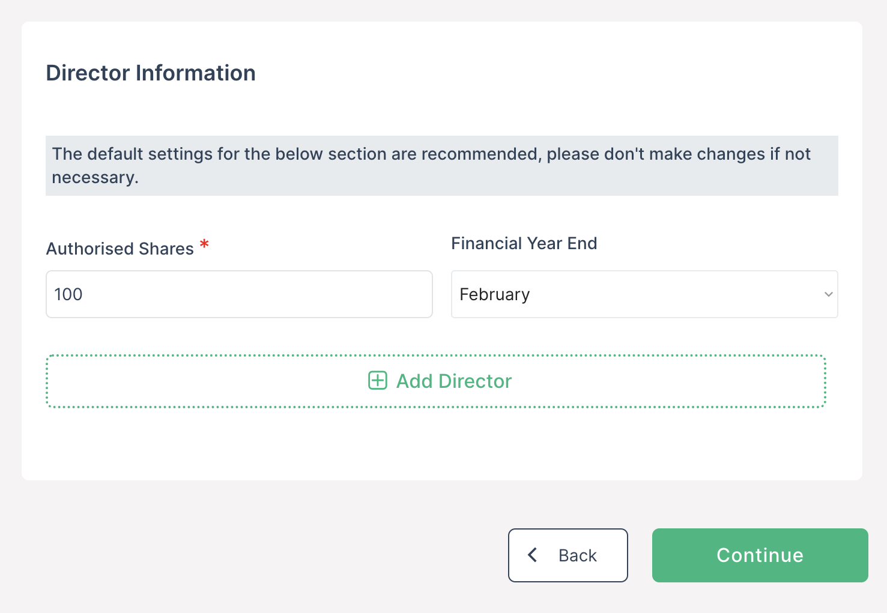Expand the Financial Year End chevron arrow
The image size is (887, 613).
(x=828, y=294)
